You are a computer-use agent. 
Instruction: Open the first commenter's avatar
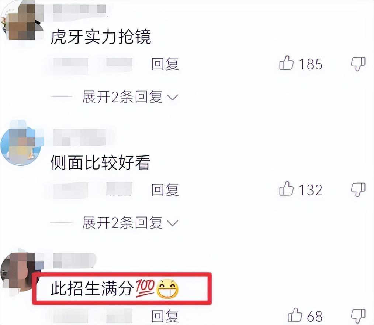click(22, 21)
